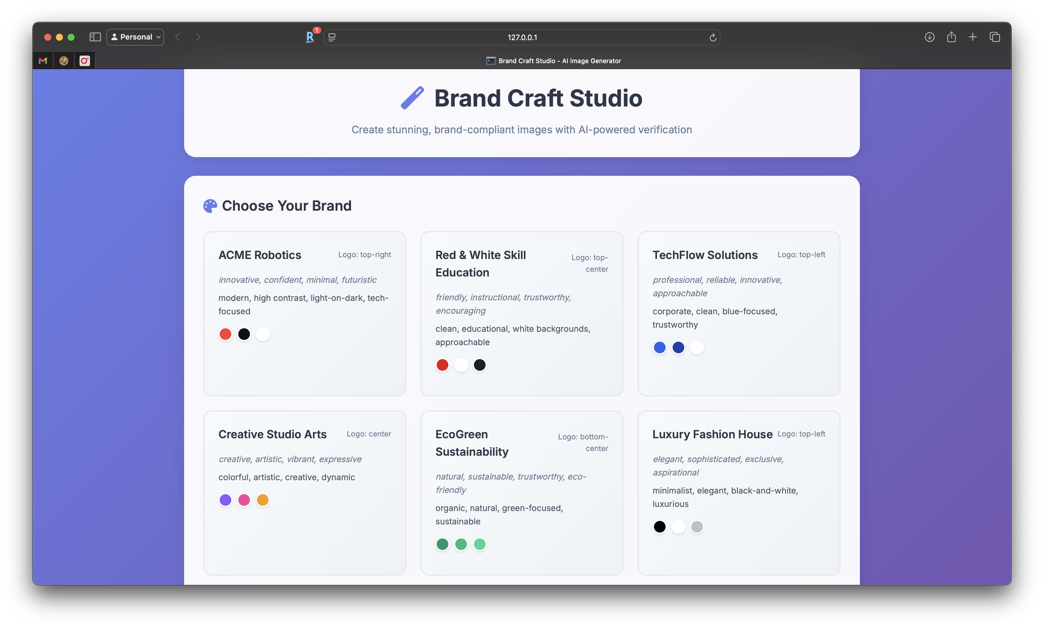The image size is (1044, 628).
Task: Click the back navigation arrow
Action: tap(177, 37)
